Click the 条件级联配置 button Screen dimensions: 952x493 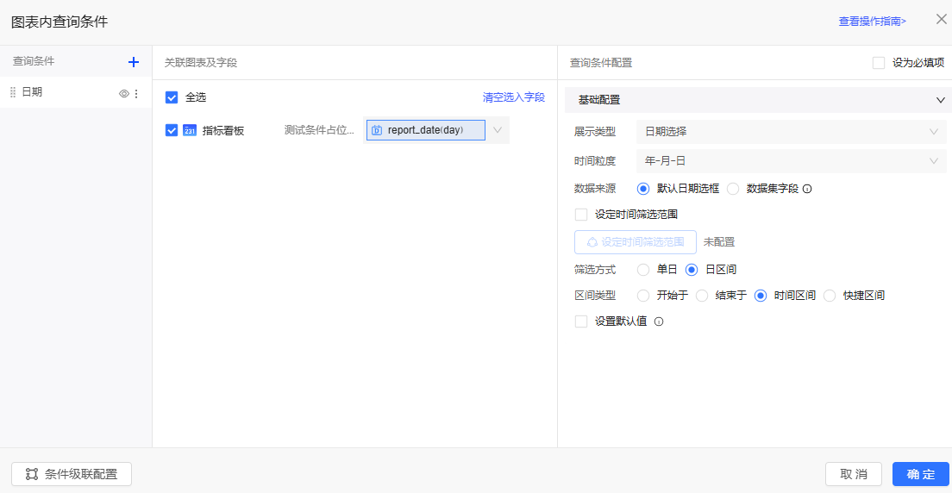tap(72, 474)
